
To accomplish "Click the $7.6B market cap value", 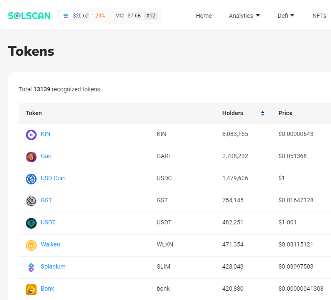I will (134, 16).
